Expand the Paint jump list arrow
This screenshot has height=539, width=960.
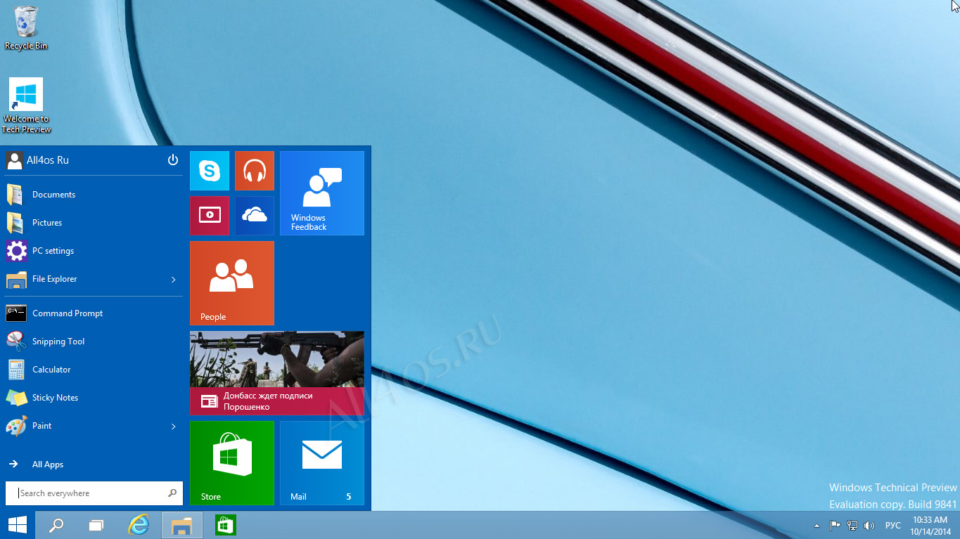pos(174,427)
